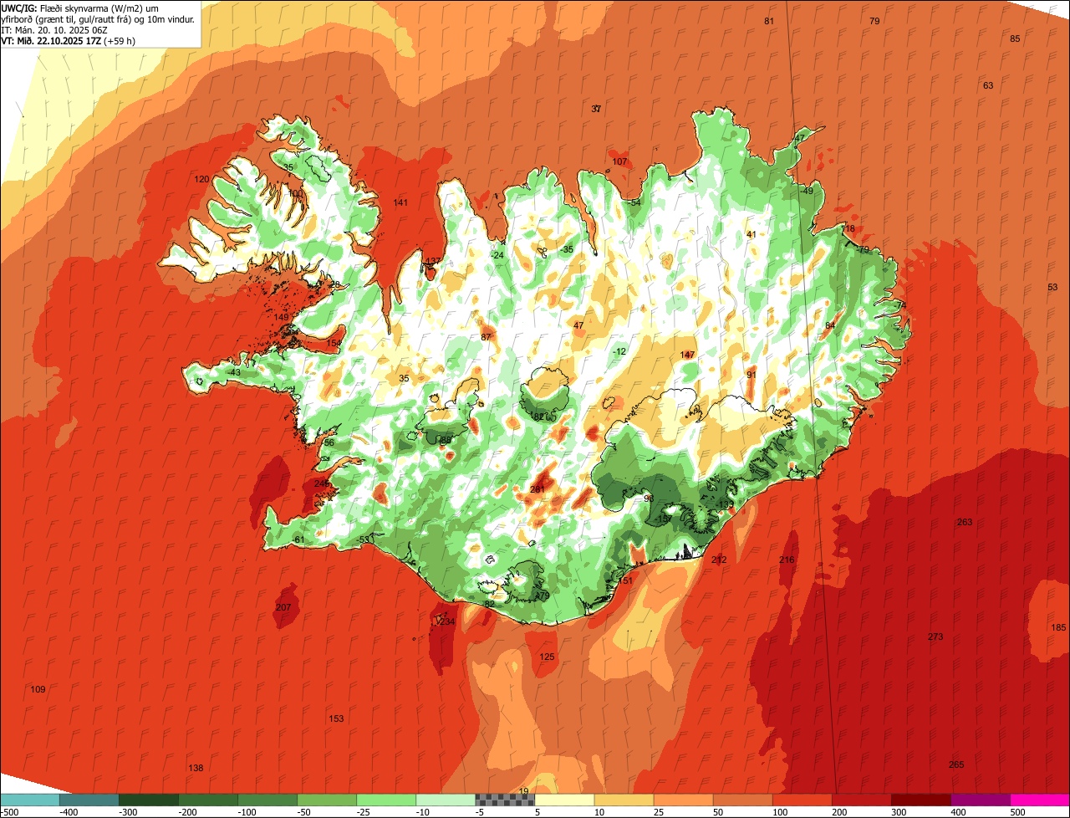The height and width of the screenshot is (818, 1070).
Task: Click the flux value 185
Action: [1058, 627]
